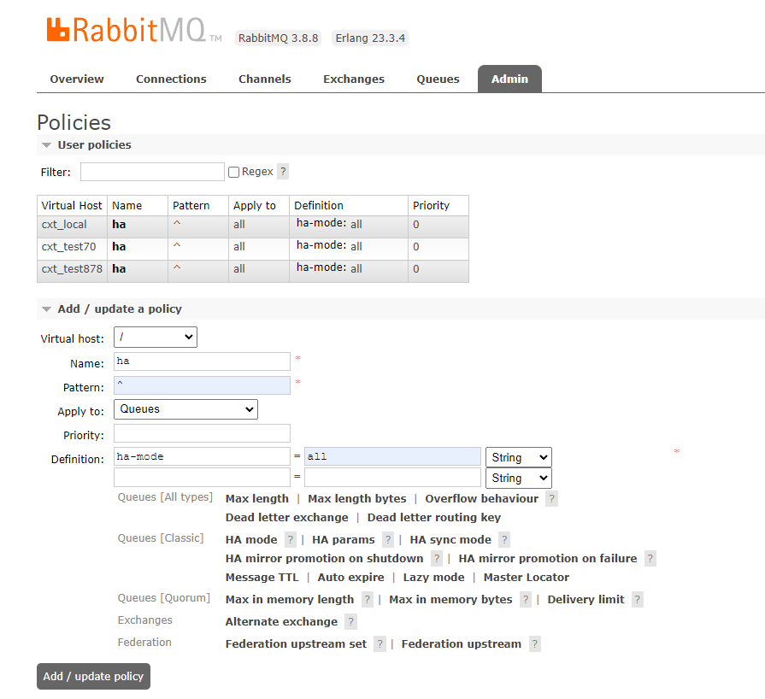Open ha policy for cxt_test878
Screen dimensions: 765x699
[x=119, y=269]
